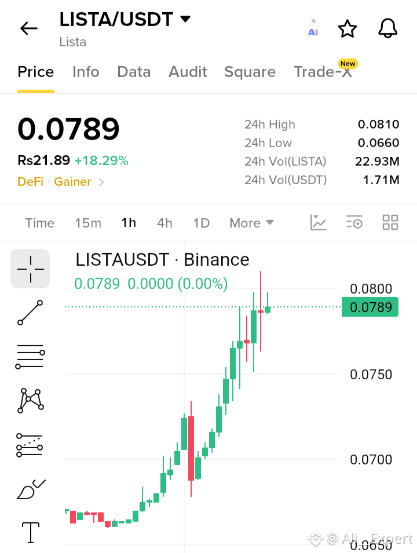
Task: Add LISTA/USDT to favorites star
Action: coord(348,28)
